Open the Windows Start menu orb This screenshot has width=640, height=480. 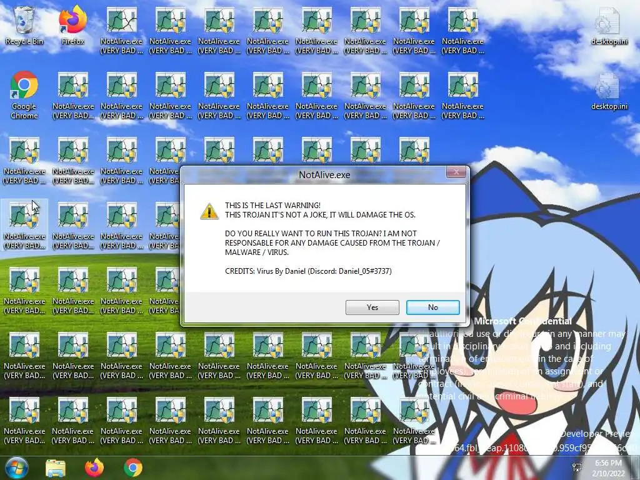pyautogui.click(x=16, y=467)
